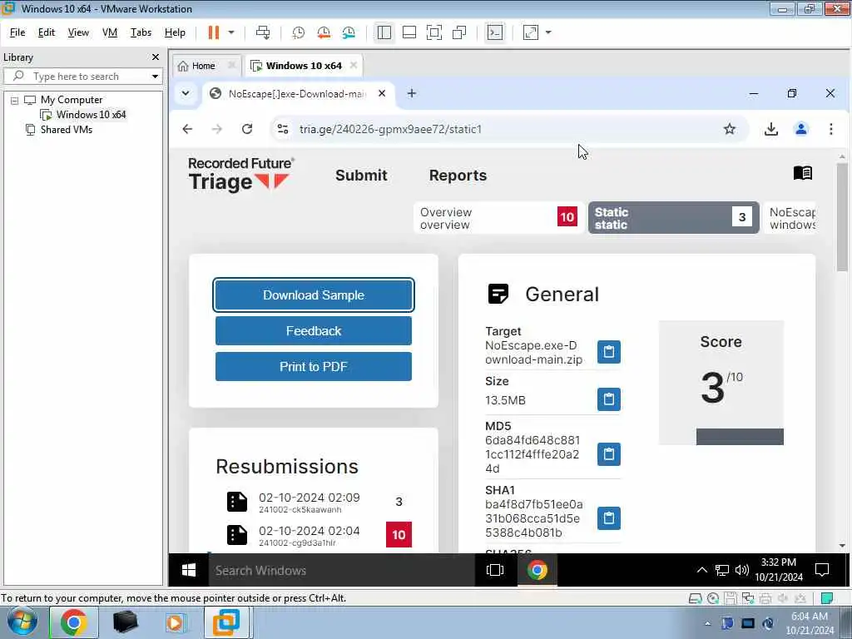Image resolution: width=852 pixels, height=639 pixels.
Task: Open the snapshot manager
Action: coord(349,32)
